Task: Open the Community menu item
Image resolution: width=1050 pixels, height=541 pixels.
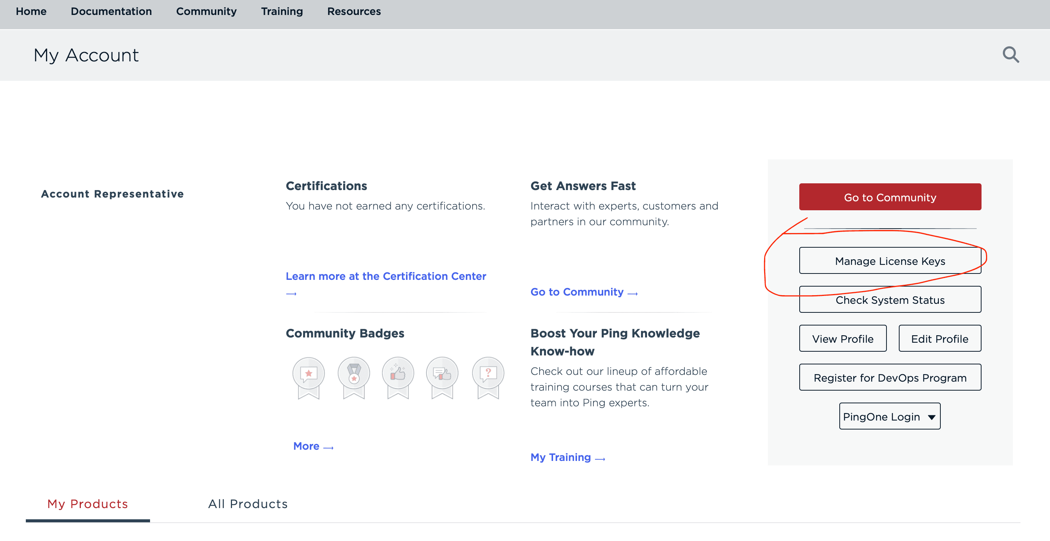Action: [206, 12]
